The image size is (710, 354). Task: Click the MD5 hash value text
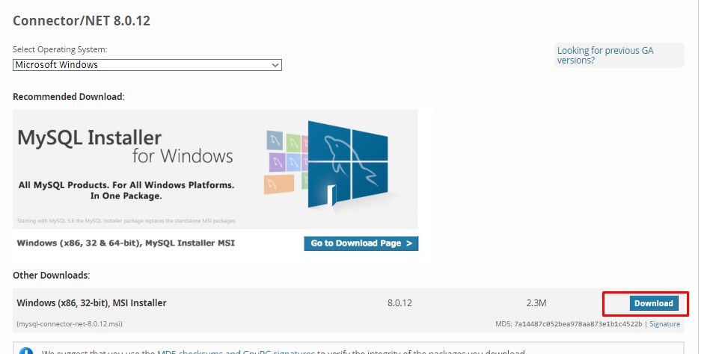(x=578, y=323)
